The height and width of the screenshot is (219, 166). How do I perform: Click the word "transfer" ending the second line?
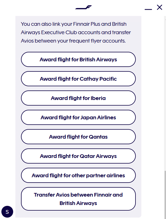(121, 32)
